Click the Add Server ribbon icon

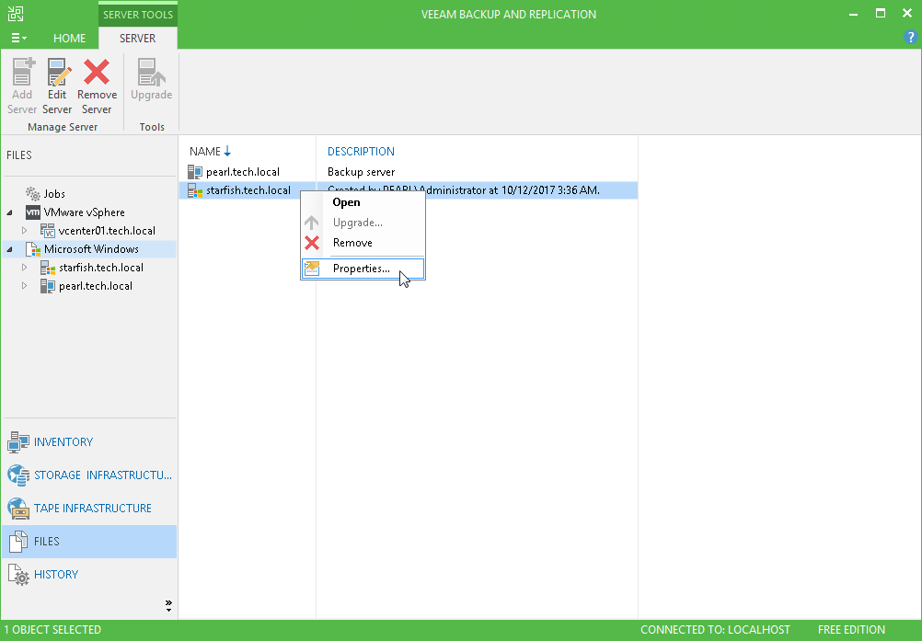click(22, 72)
